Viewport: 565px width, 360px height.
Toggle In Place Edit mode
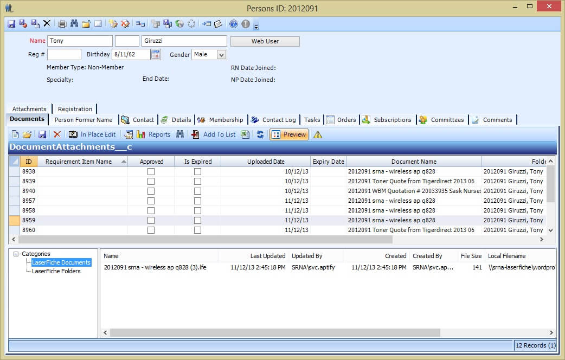pos(93,134)
